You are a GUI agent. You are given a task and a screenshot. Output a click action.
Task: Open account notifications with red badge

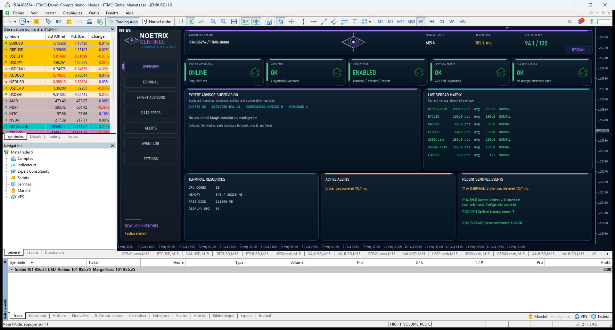581,21
